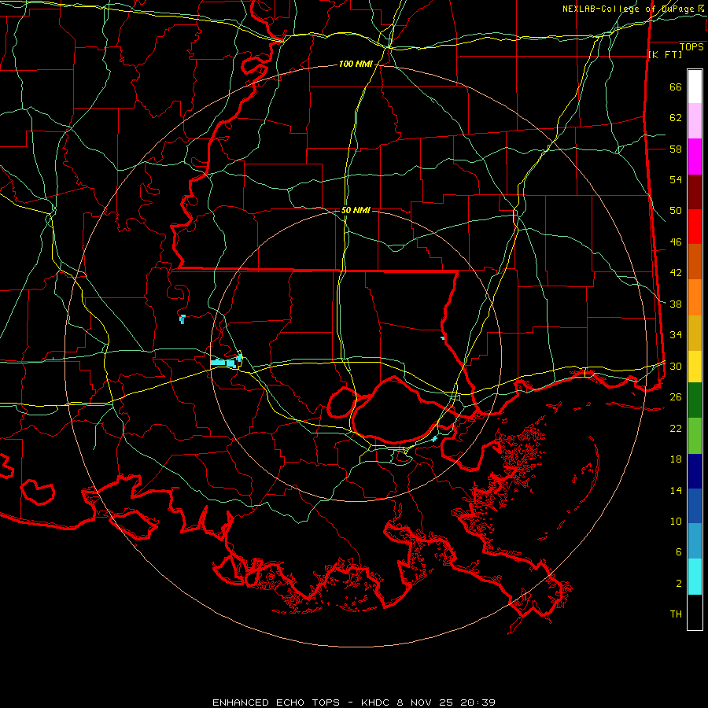708x708 pixels.
Task: Click the tiny cyan echo on the thick red river line
Action: point(442,337)
